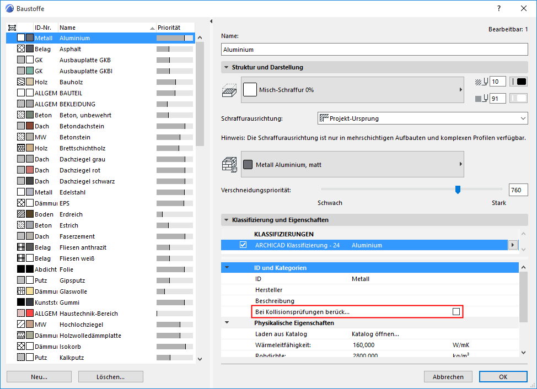Click the Verschneidungspriorität slider handle
Screen dimensions: 537x389
coord(458,190)
